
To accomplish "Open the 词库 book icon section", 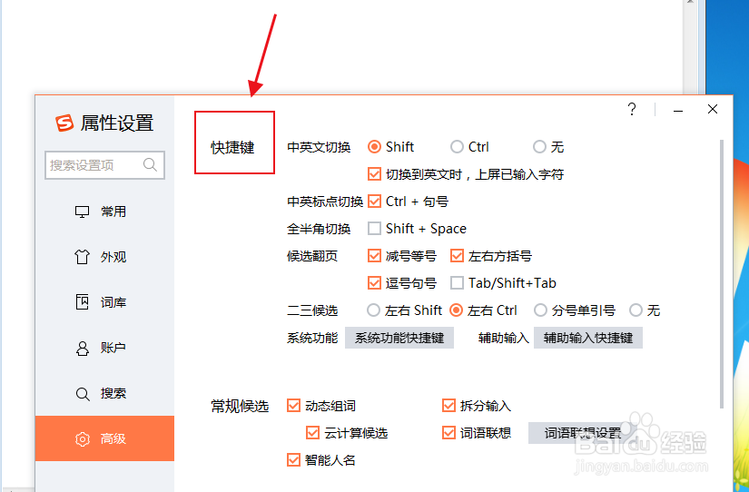I will (x=82, y=302).
